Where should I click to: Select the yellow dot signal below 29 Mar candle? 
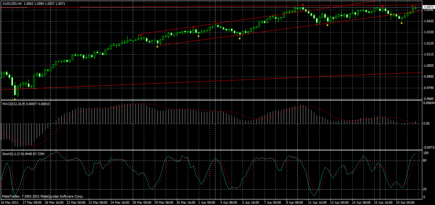pos(157,46)
